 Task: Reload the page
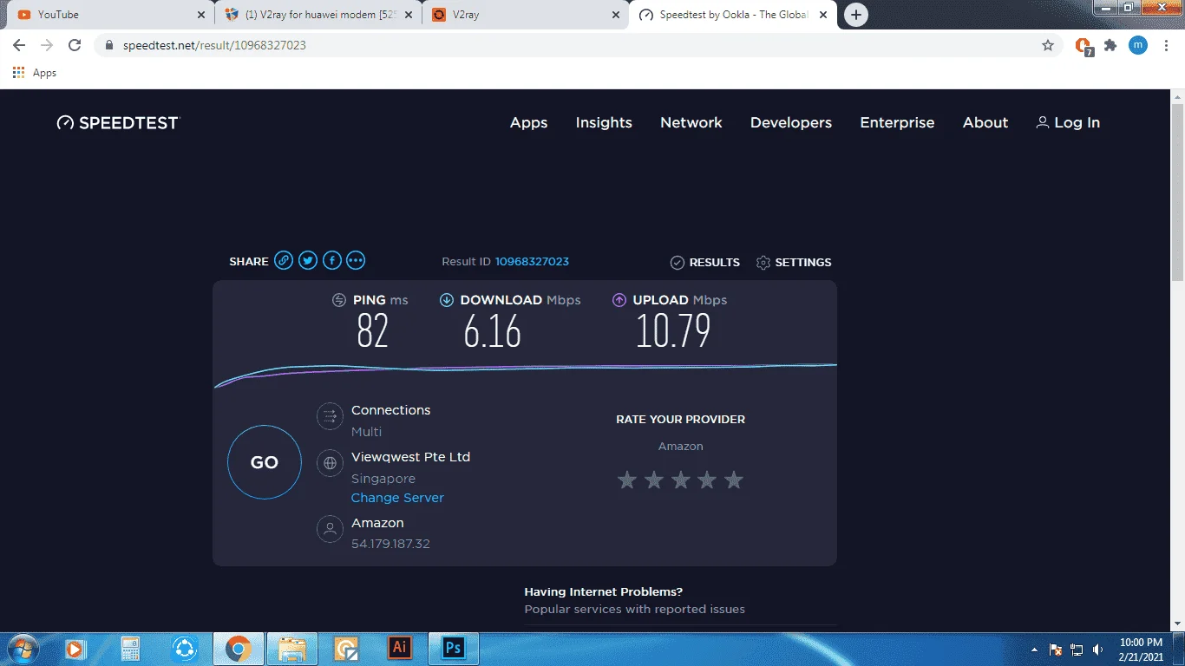pyautogui.click(x=75, y=45)
